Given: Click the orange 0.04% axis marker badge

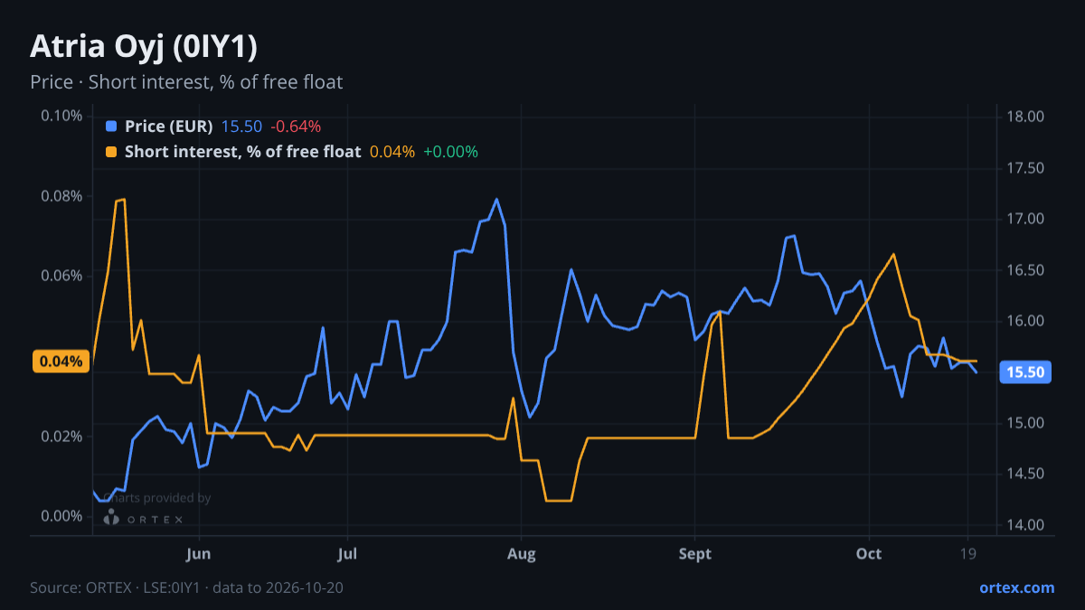Looking at the screenshot, I should click(x=61, y=361).
